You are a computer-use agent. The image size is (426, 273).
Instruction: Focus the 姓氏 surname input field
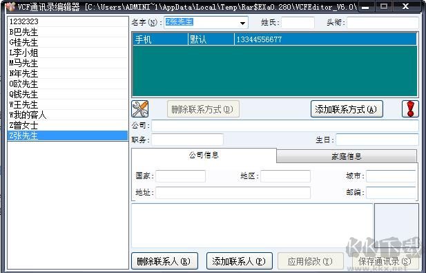298,23
